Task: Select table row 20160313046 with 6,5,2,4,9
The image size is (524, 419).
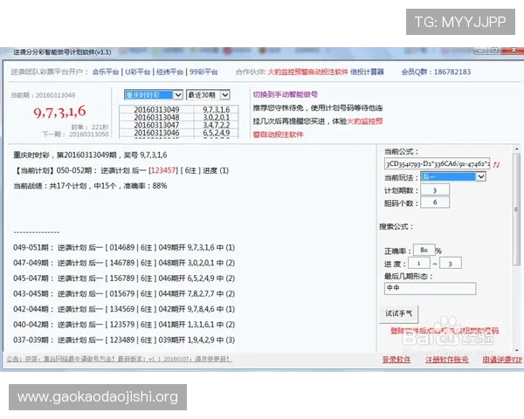Action: (x=179, y=133)
